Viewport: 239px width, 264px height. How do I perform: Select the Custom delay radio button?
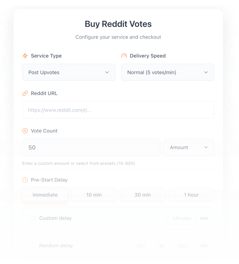31,218
